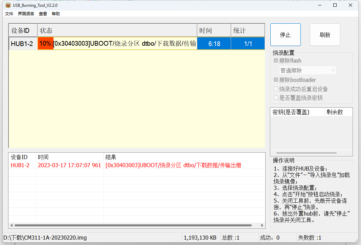Click the log scrollbar right arrow
Image resolution: width=361 pixels, height=245 pixels.
tap(262, 225)
